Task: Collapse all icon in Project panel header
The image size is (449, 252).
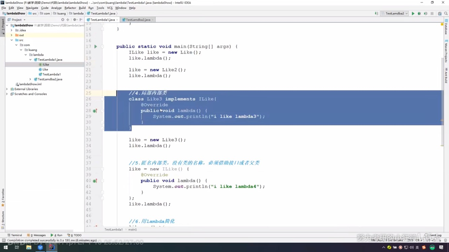Action: [x=68, y=20]
